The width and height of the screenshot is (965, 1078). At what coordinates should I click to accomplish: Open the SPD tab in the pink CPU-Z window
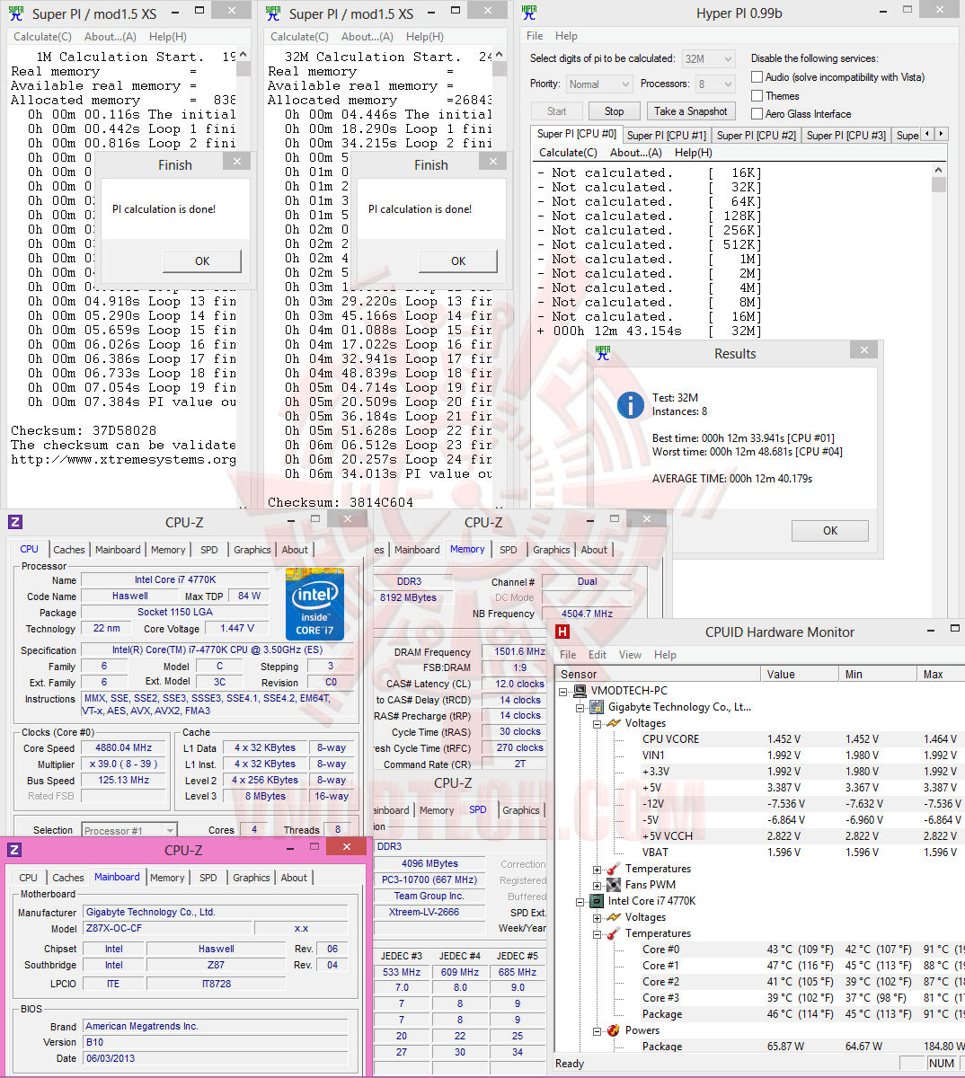click(208, 878)
